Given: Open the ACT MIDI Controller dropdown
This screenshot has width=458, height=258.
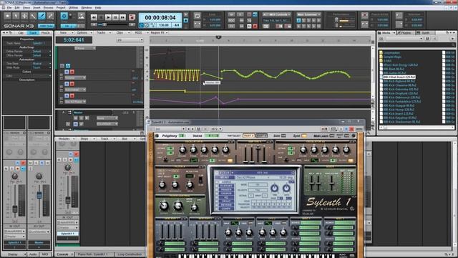Looking at the screenshot, I should (276, 14).
